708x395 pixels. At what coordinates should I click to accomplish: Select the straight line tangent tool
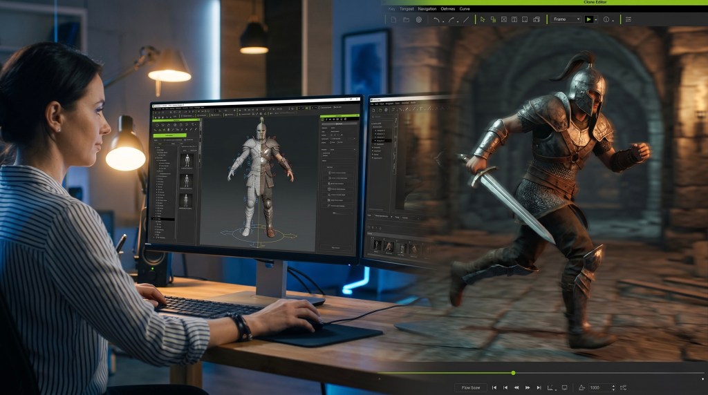pyautogui.click(x=466, y=19)
